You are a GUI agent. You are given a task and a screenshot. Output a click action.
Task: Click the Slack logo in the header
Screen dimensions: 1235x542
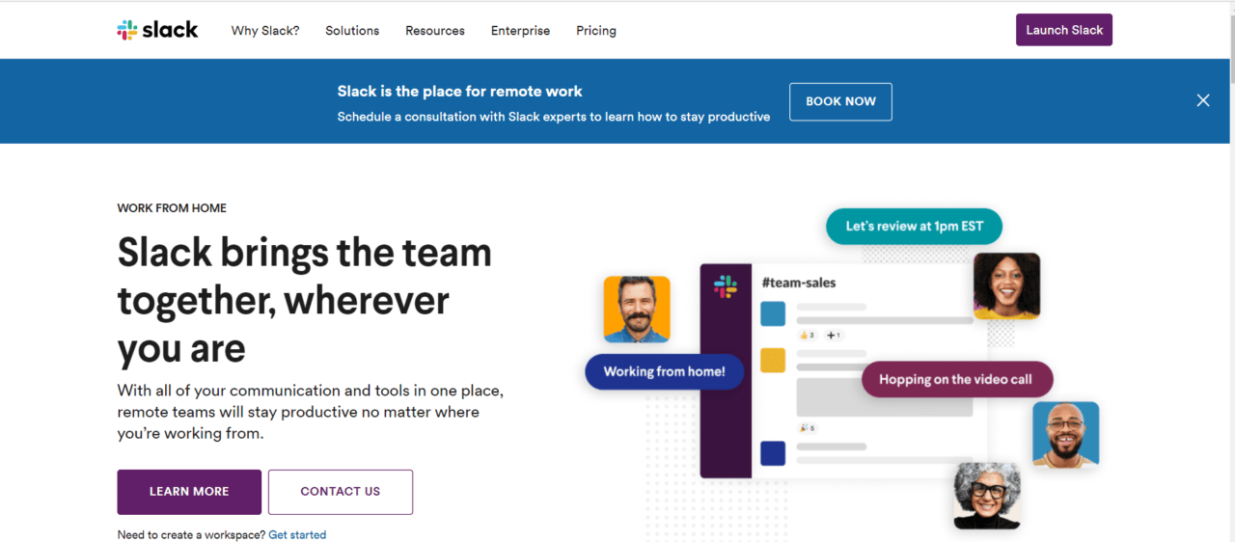tap(157, 30)
